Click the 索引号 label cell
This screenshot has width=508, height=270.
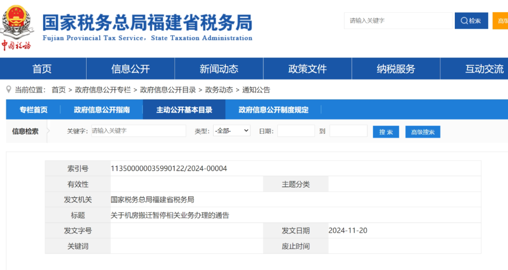tap(78, 169)
